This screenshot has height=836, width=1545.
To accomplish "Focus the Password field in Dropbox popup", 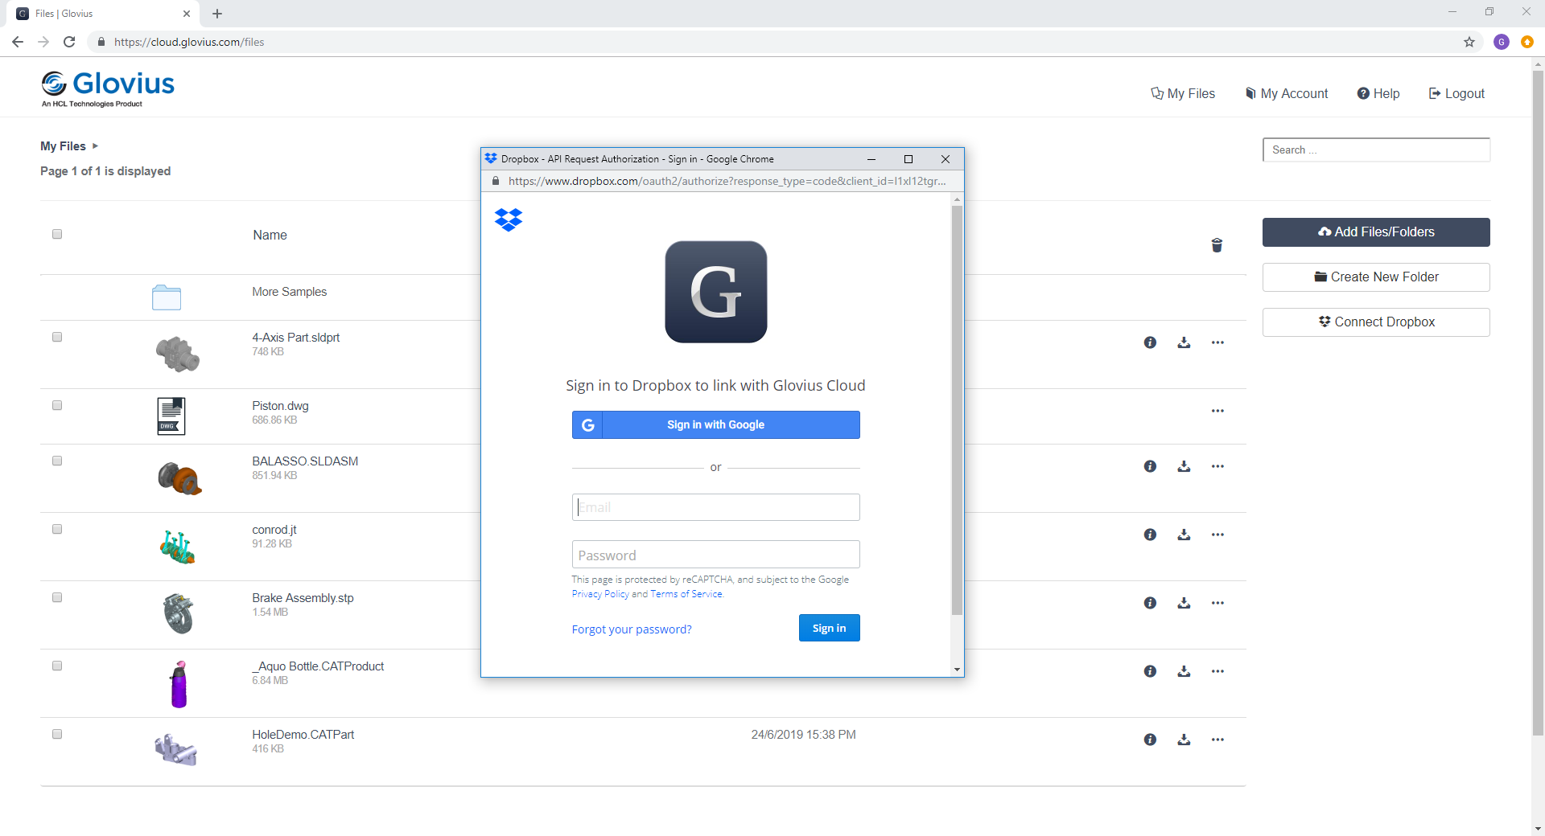I will [x=715, y=555].
